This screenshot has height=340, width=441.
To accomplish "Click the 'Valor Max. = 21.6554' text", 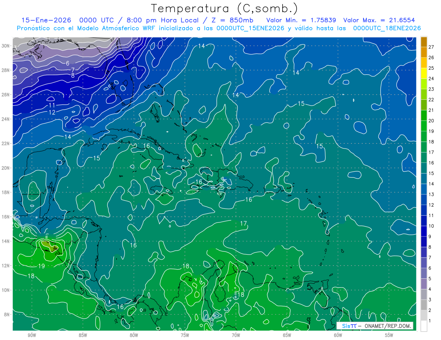I will [380, 20].
